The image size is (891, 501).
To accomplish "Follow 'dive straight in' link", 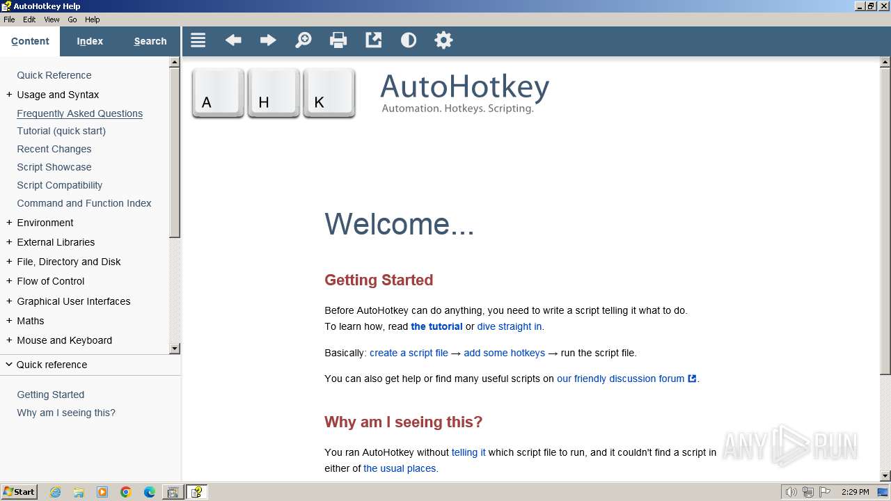I will click(x=510, y=326).
